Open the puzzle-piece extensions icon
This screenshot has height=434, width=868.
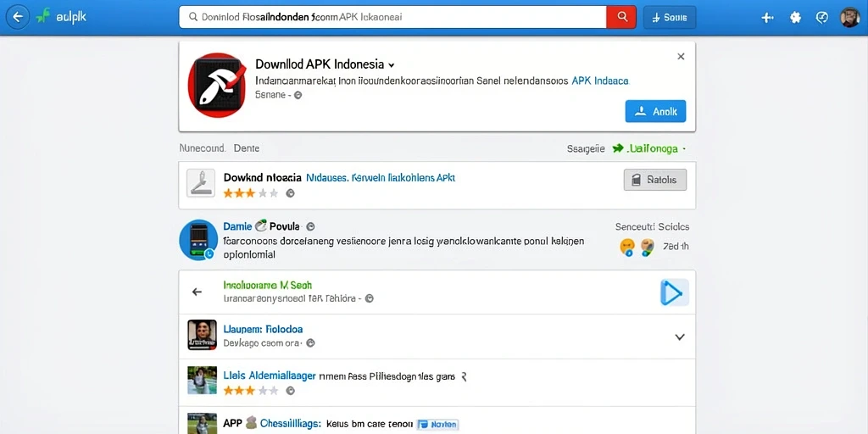tap(795, 18)
